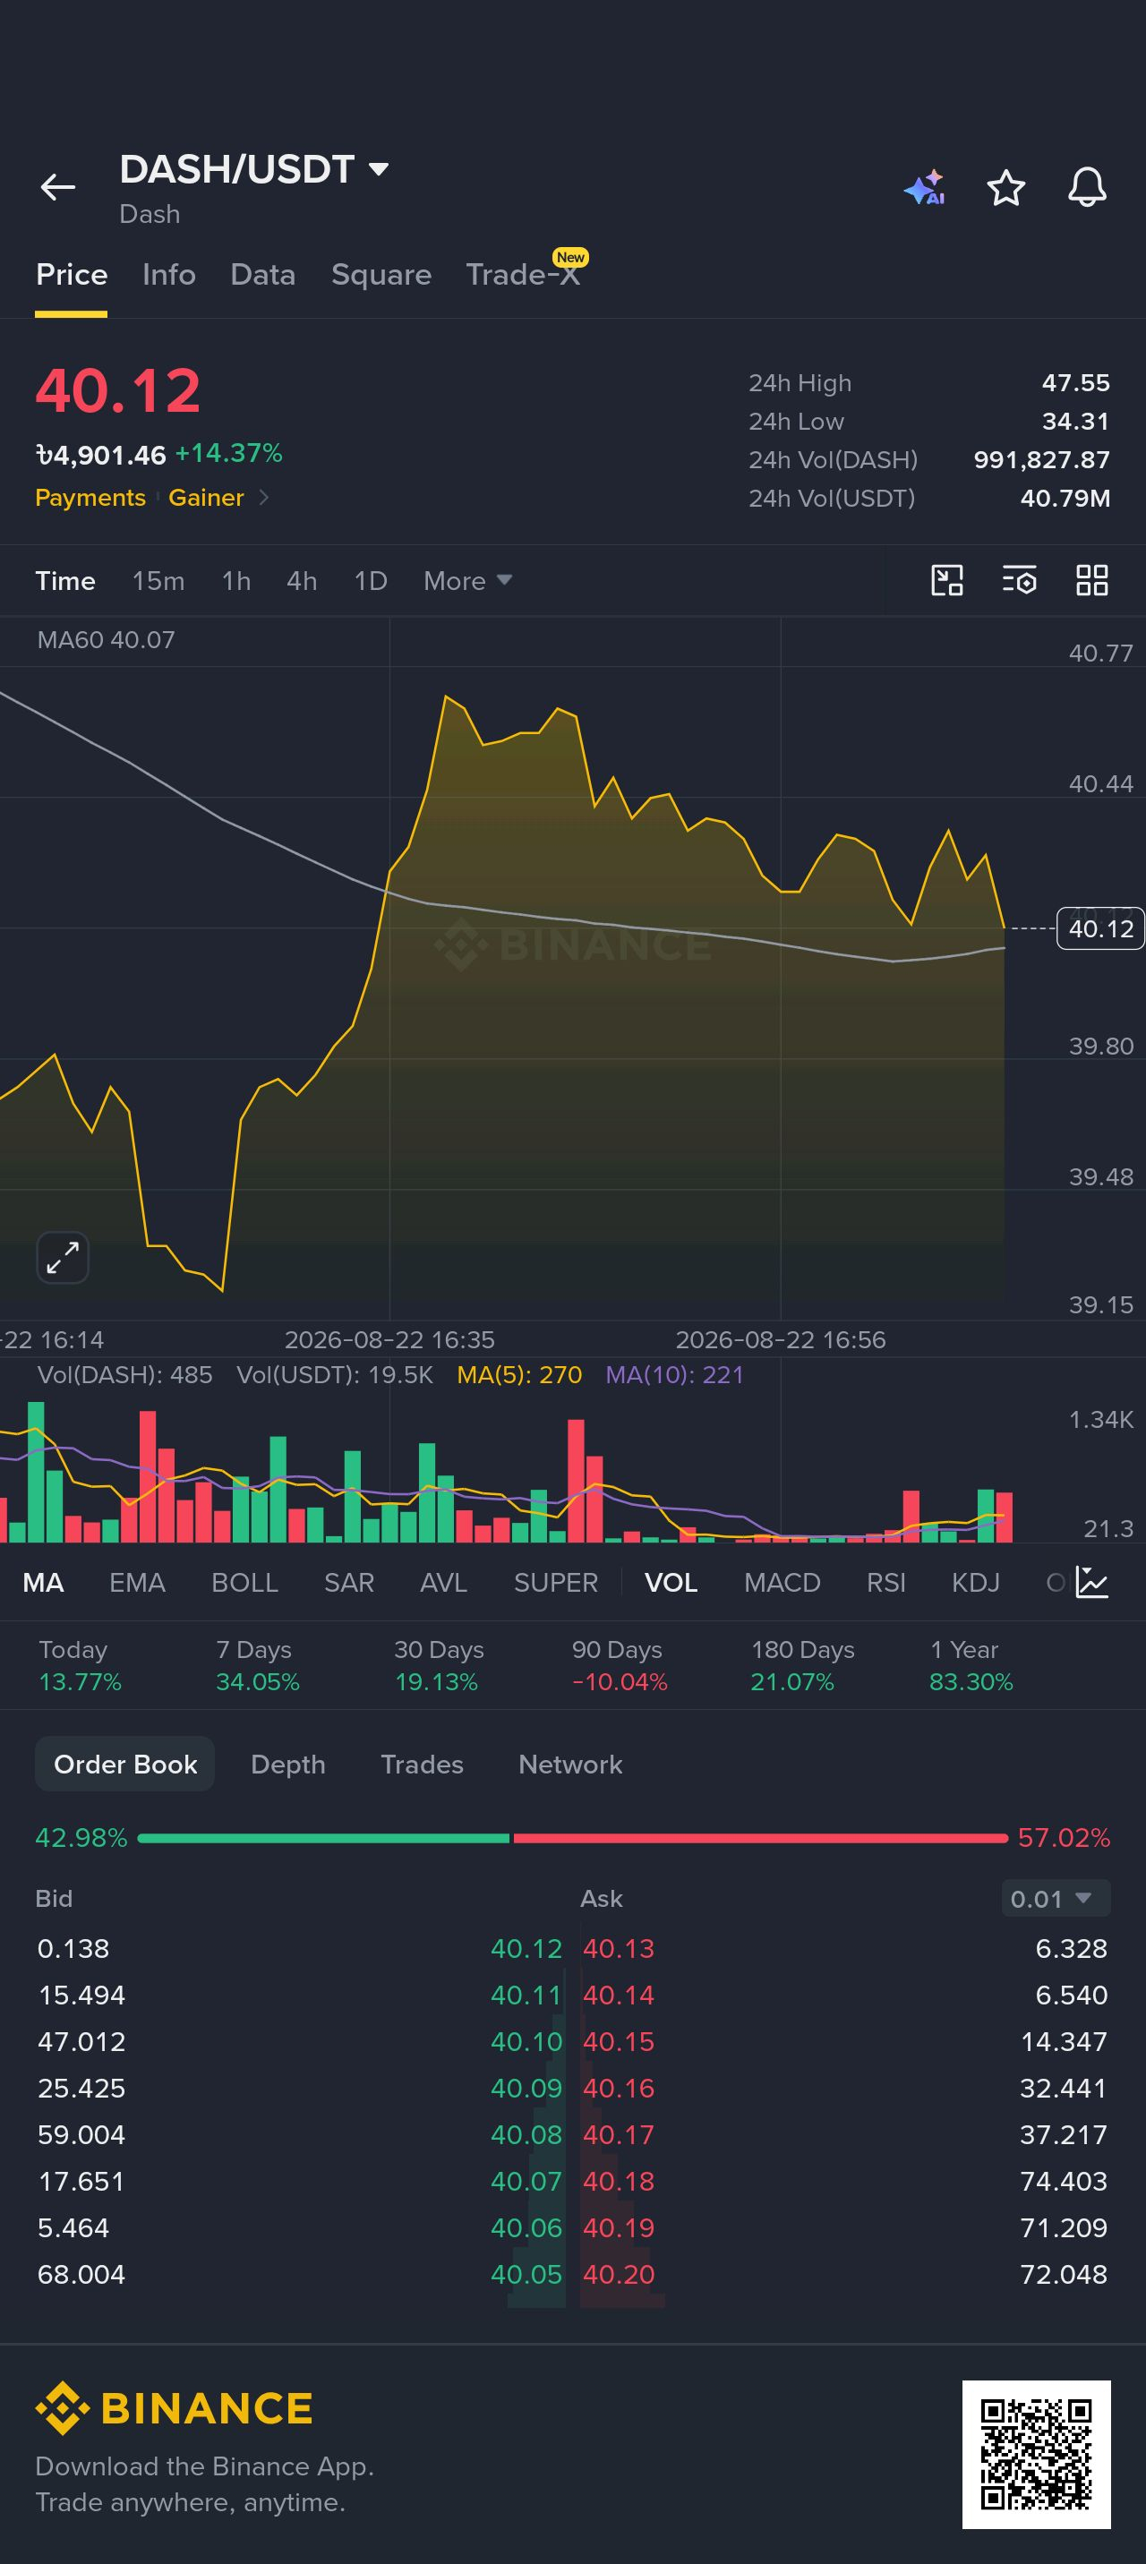This screenshot has width=1146, height=2564.
Task: Expand chart to fullscreen with arrows icon
Action: (x=63, y=1258)
